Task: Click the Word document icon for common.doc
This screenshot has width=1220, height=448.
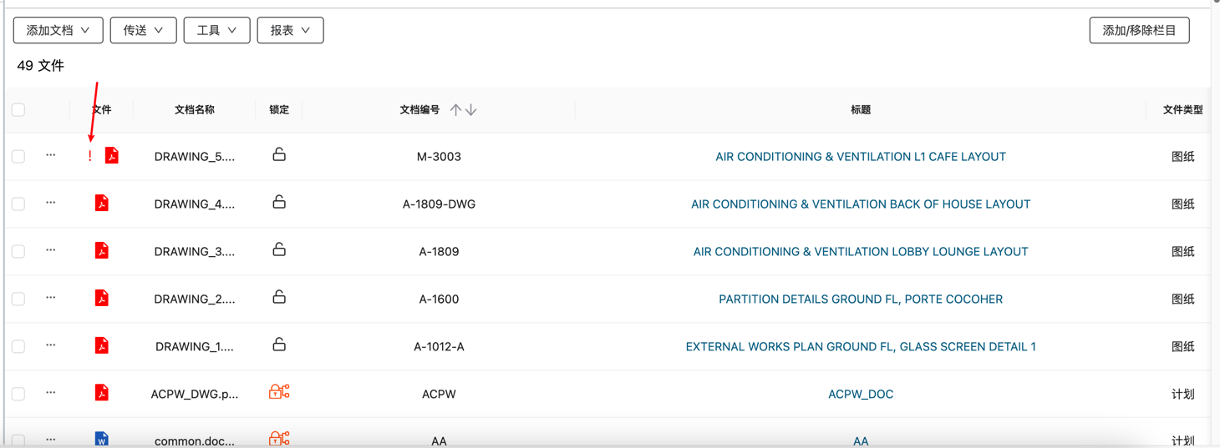Action: 101,439
